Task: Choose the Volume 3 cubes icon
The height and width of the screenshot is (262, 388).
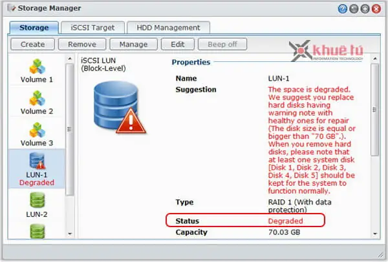Action: [x=37, y=129]
